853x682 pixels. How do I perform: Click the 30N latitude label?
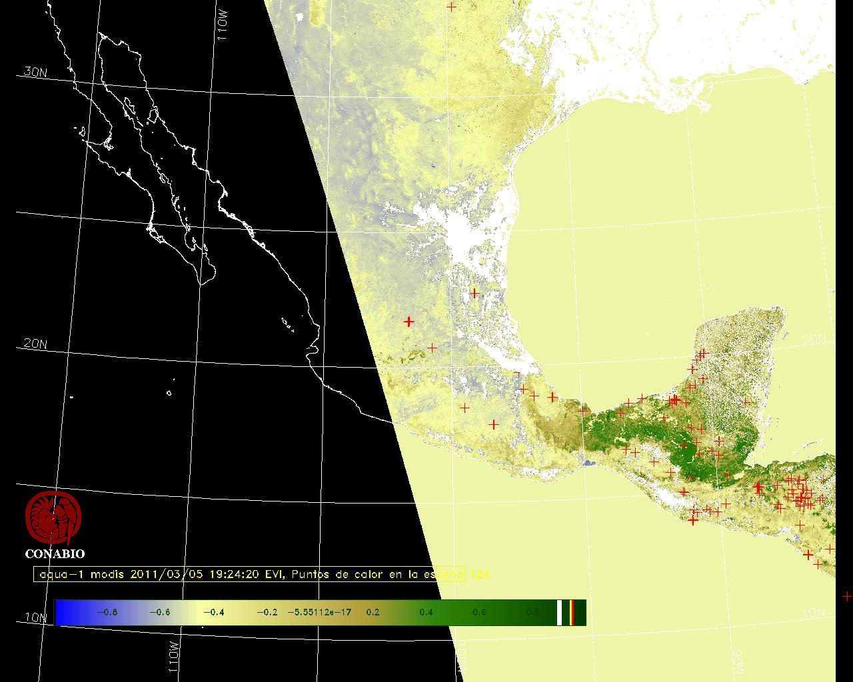[x=35, y=72]
